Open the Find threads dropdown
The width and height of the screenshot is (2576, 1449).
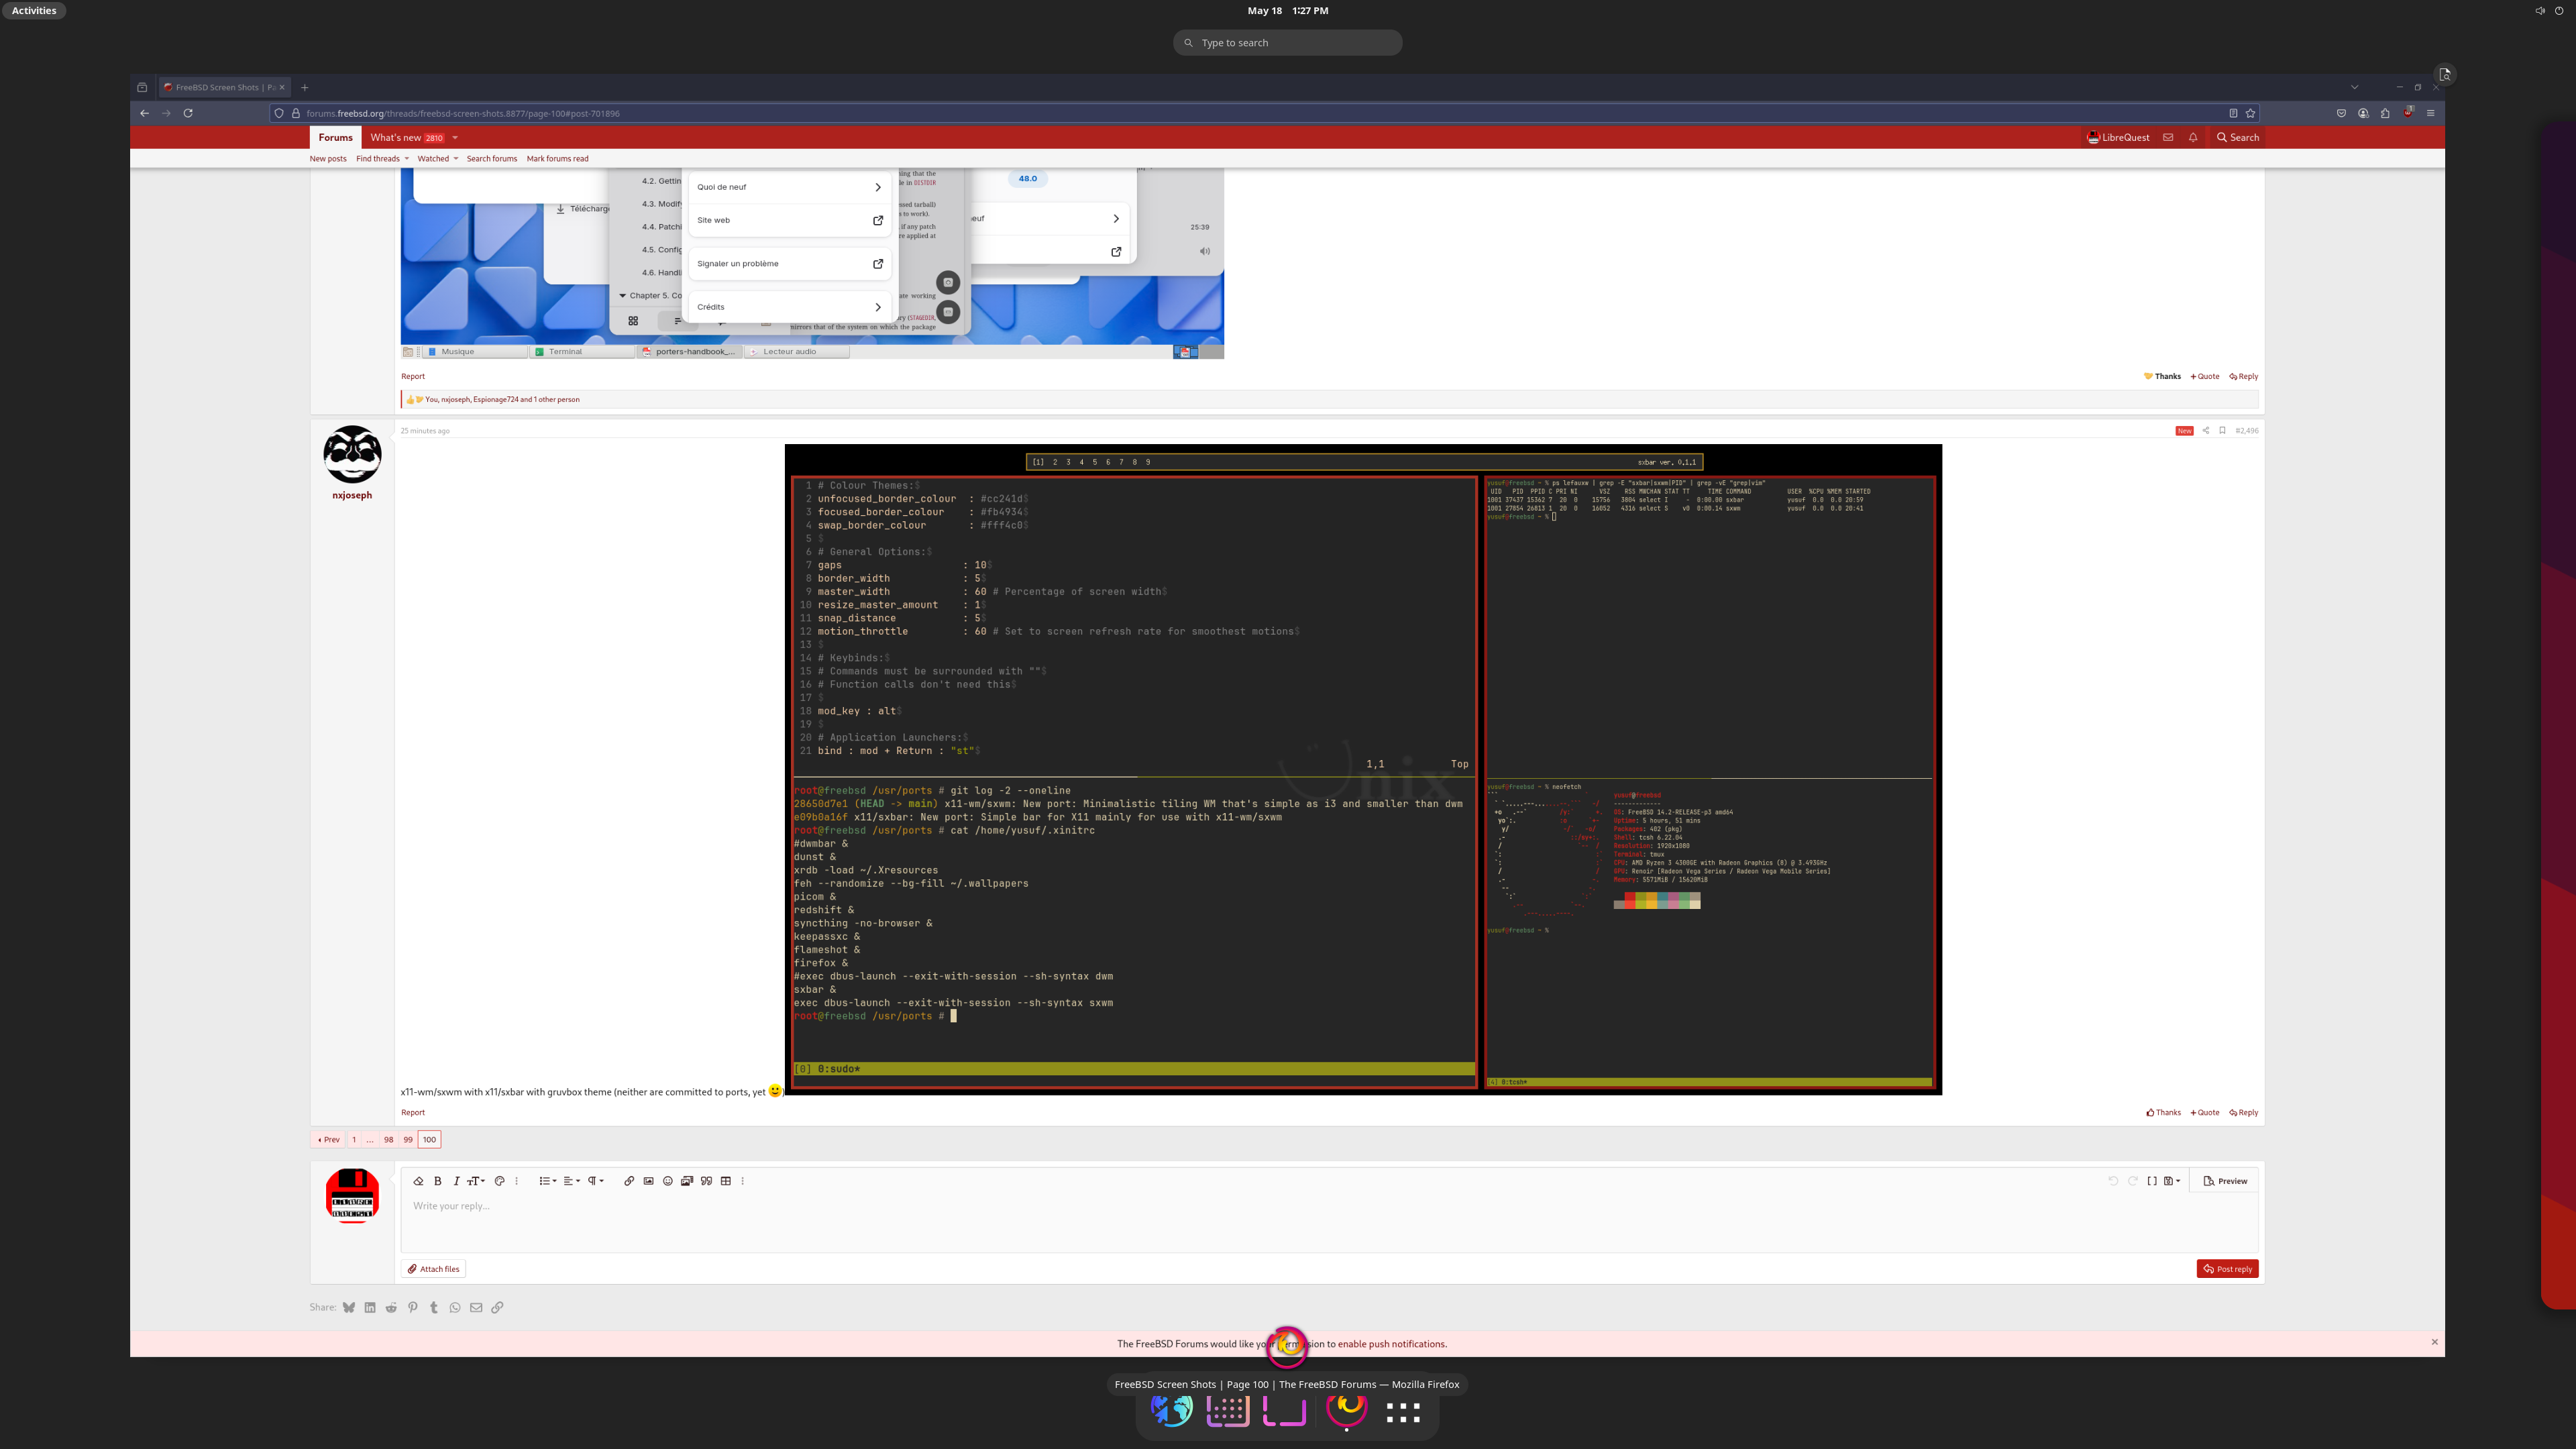(382, 159)
